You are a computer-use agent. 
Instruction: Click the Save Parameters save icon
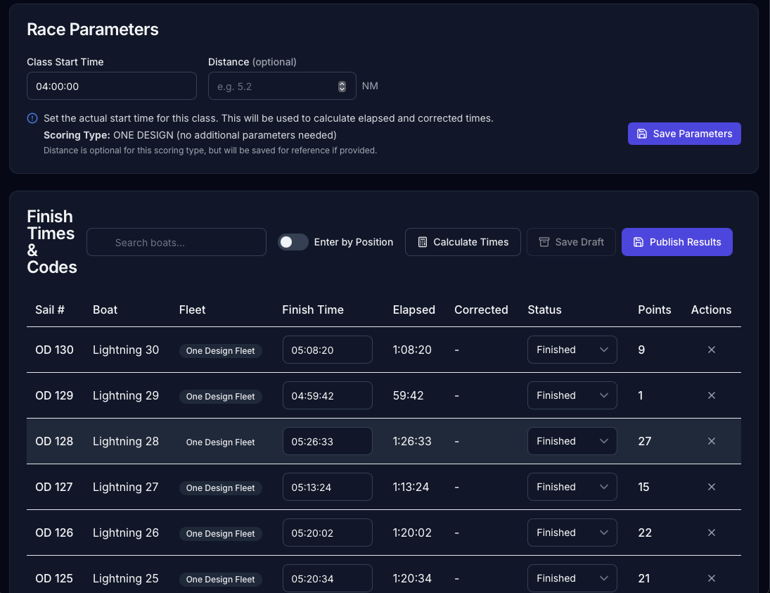pos(642,134)
